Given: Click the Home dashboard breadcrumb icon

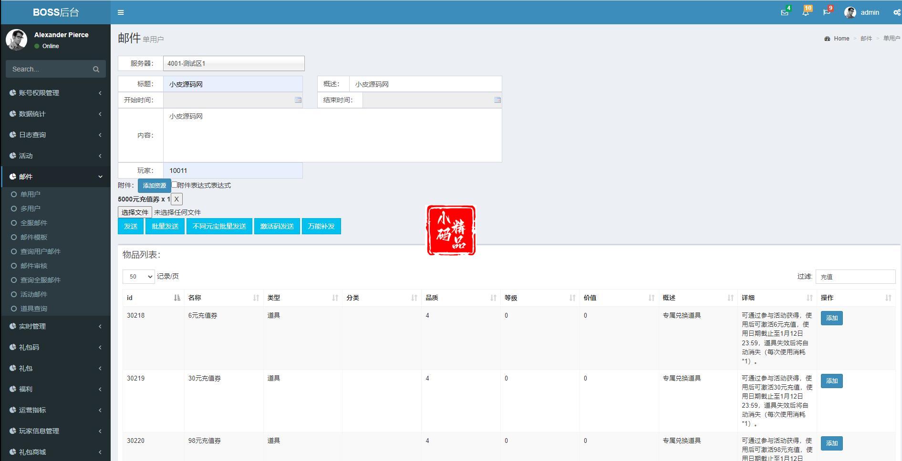Looking at the screenshot, I should click(827, 39).
